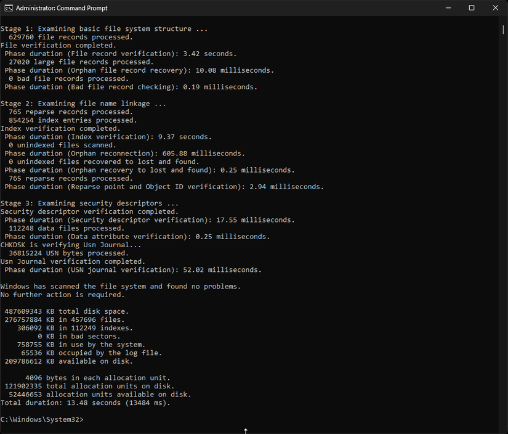Click the Administrator: Command Prompt title text

click(x=62, y=8)
